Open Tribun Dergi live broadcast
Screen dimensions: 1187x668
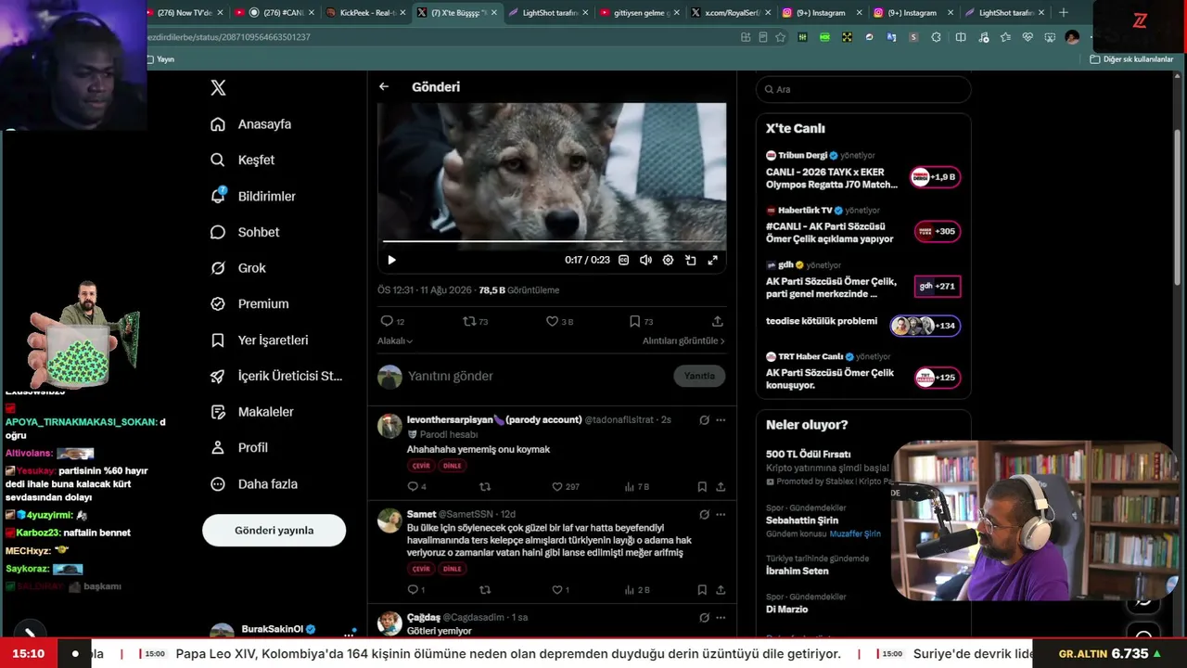[x=863, y=171]
